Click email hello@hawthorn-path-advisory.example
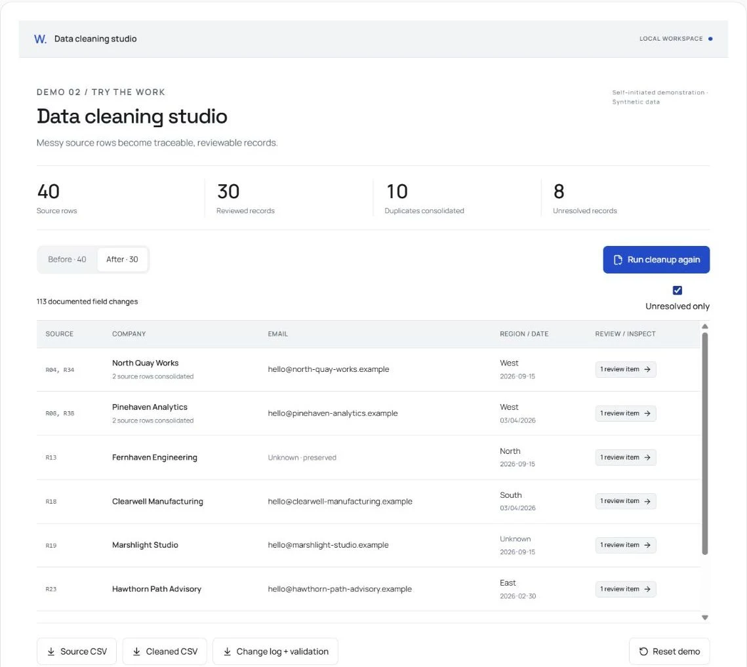747x667 pixels. [340, 589]
